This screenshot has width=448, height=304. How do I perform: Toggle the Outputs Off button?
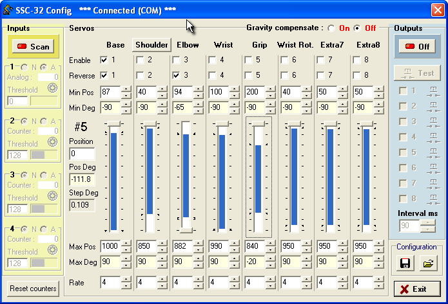click(x=417, y=46)
